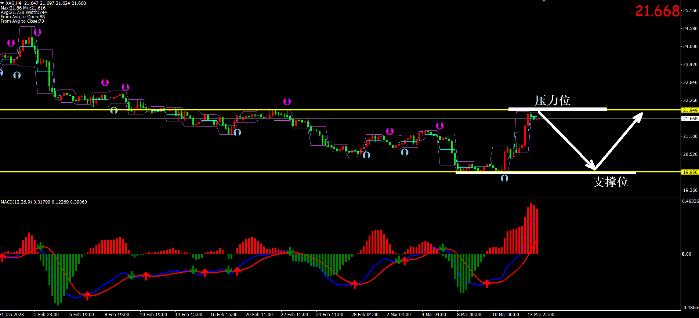Select the magenta sell arrow above the 22 Feb candles
699x318 pixels.
(287, 102)
